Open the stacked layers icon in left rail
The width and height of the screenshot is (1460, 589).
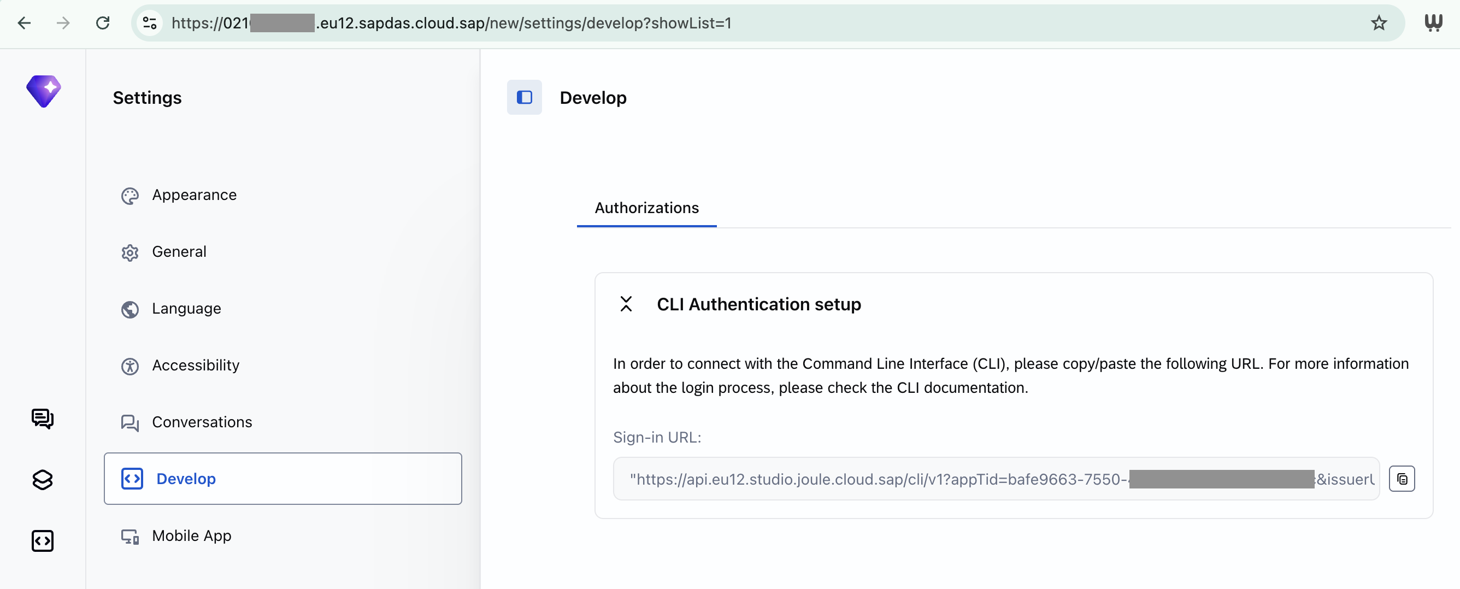click(43, 480)
